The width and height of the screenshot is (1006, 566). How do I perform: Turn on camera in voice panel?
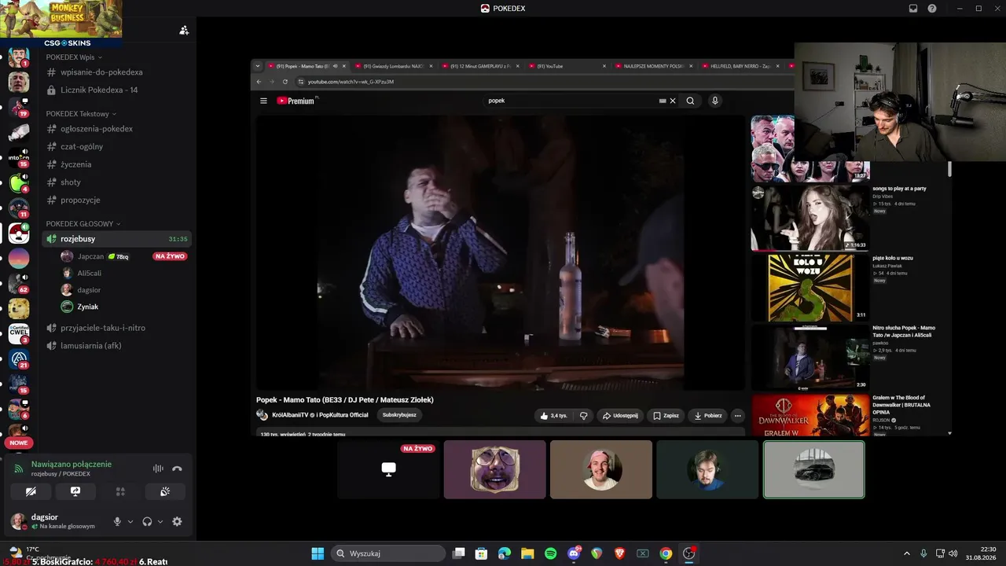point(31,491)
